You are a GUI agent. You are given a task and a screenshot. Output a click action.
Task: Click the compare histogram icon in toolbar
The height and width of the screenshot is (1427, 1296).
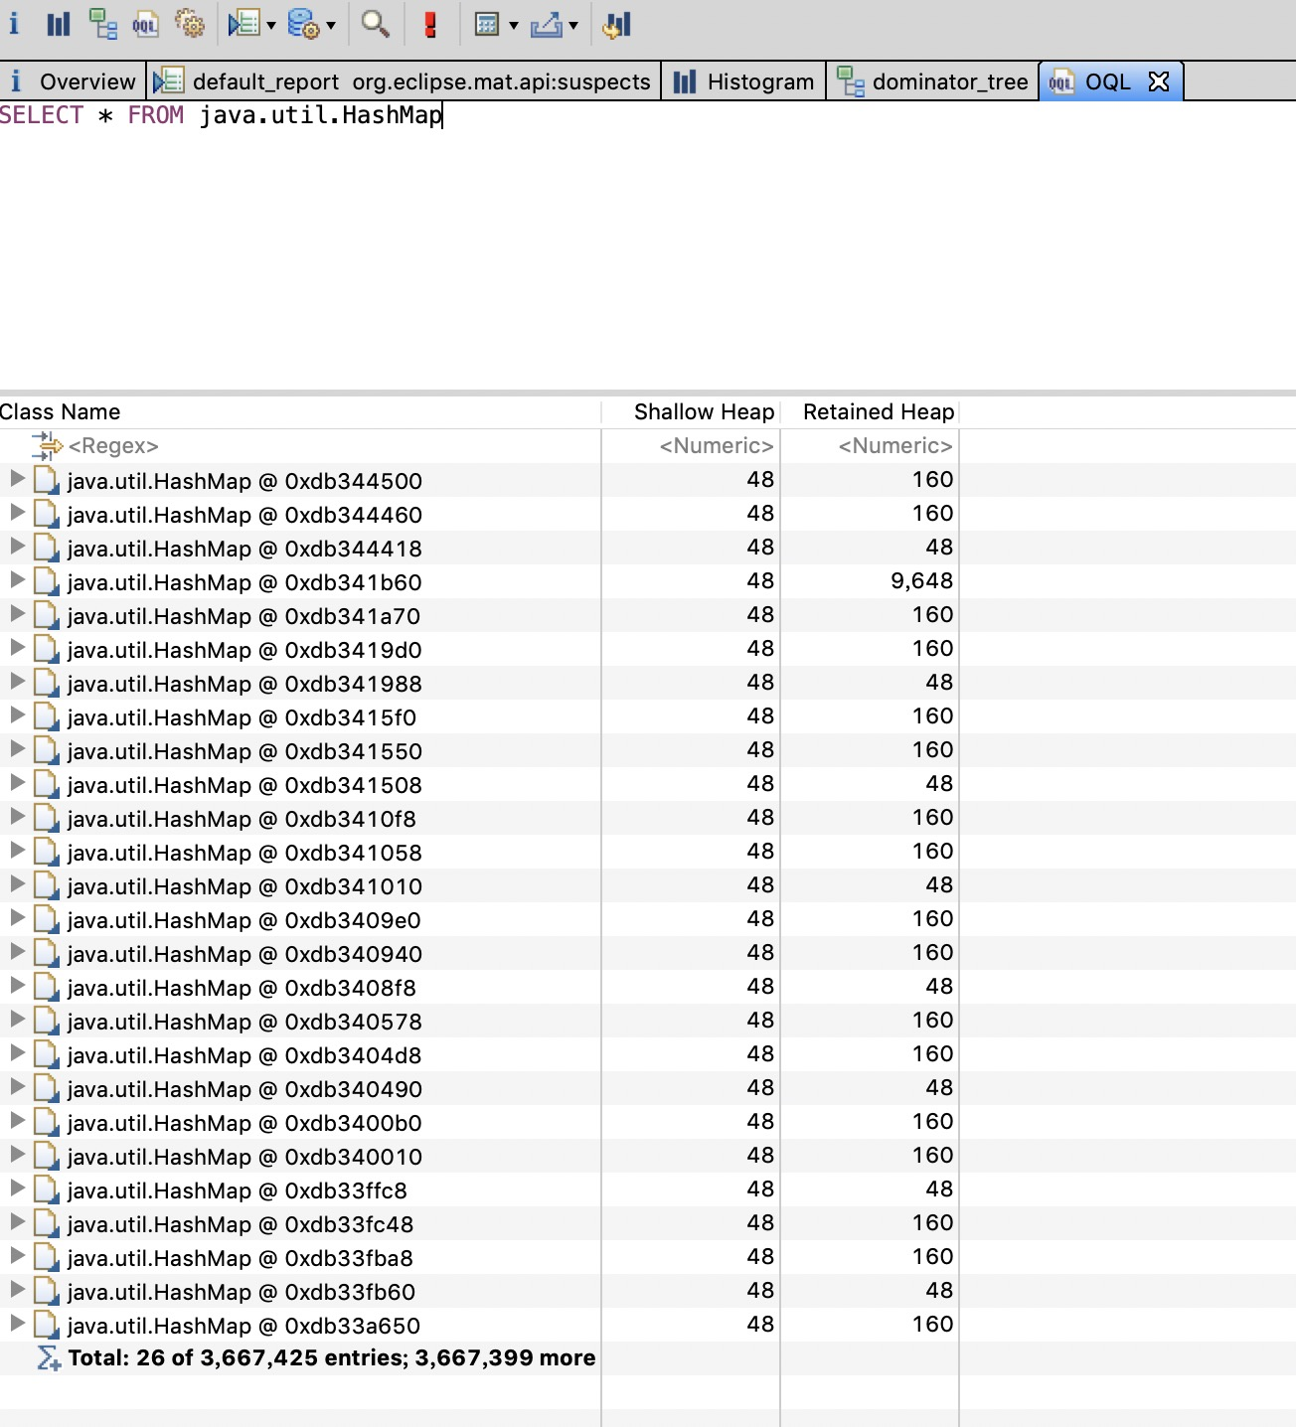617,24
